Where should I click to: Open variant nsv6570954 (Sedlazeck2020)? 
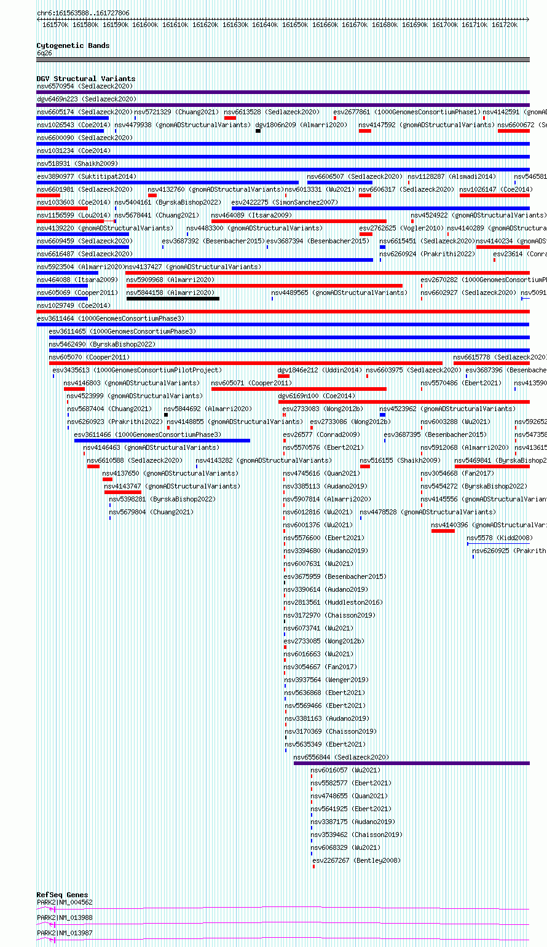click(85, 86)
